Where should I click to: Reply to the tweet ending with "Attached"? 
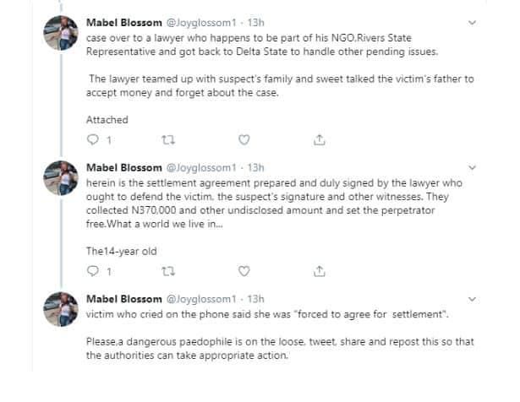click(x=92, y=139)
